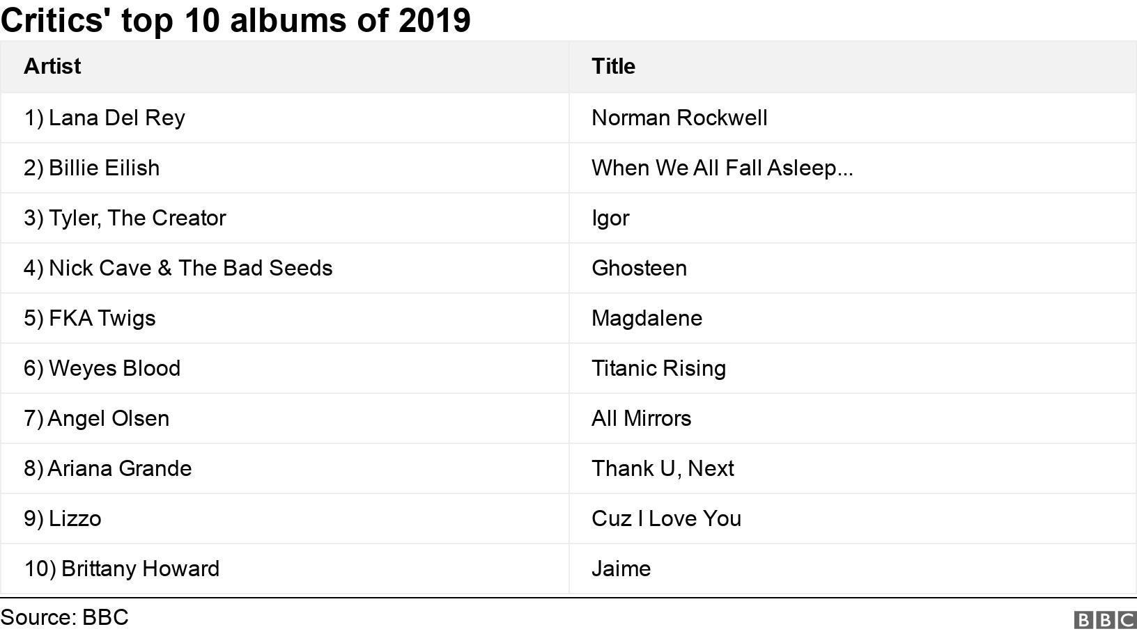Click the When We All Fall Asleep title
Viewport: 1137px width, 636px height.
tap(722, 168)
